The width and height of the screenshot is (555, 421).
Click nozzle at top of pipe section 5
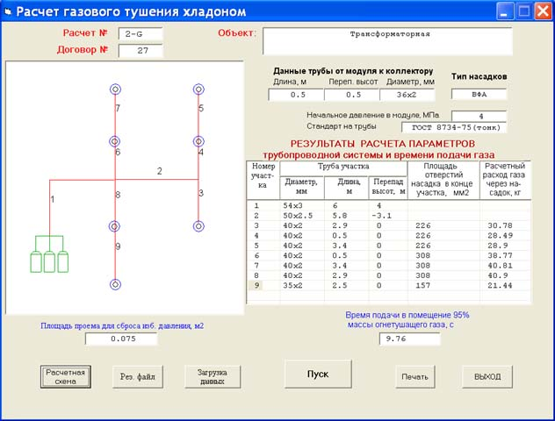pos(199,89)
